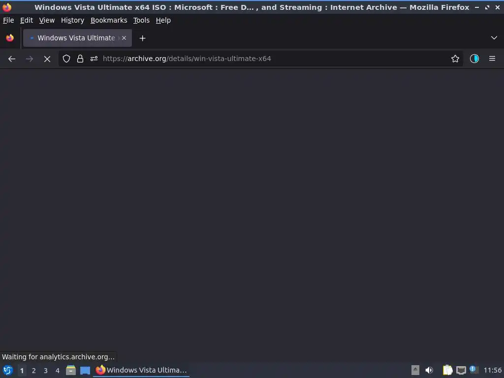Switch to workspace 1
This screenshot has height=378, width=504.
pos(22,371)
